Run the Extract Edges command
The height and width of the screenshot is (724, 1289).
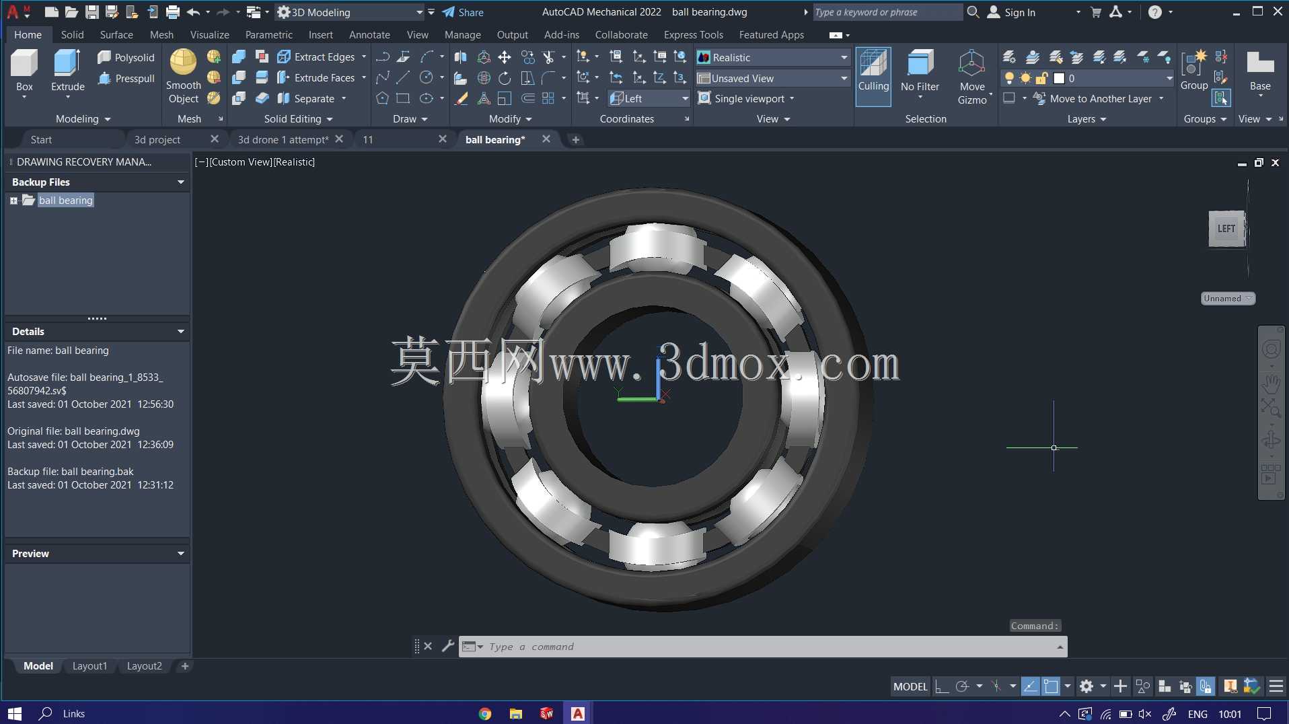[316, 57]
